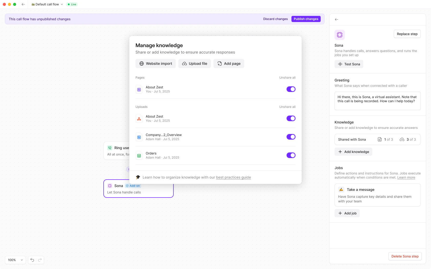The image size is (431, 269).
Task: Click the document icon in Shared with Sona summary
Action: [x=380, y=139]
